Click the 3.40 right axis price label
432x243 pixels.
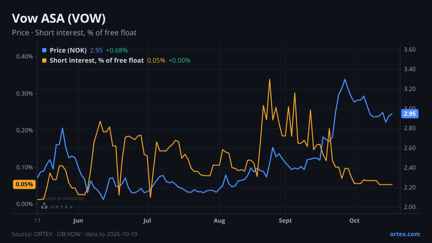(410, 69)
